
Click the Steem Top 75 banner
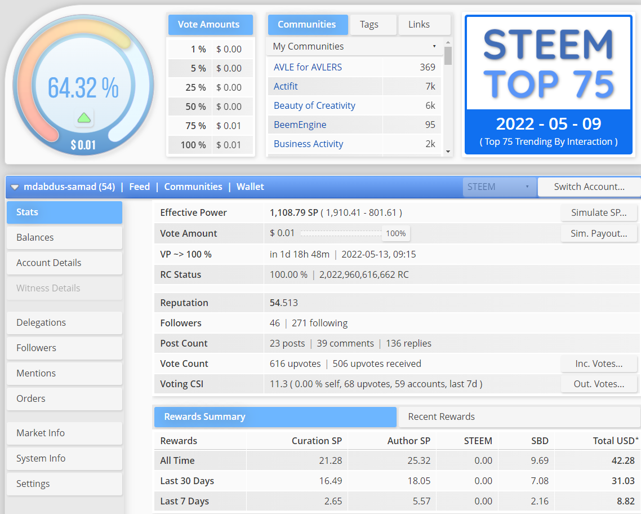pyautogui.click(x=549, y=85)
